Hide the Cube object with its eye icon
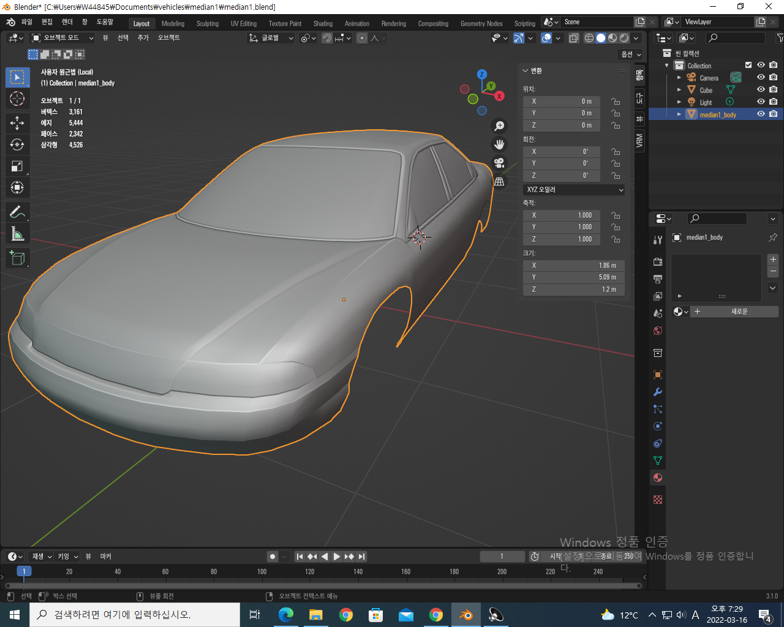784x627 pixels. [761, 90]
